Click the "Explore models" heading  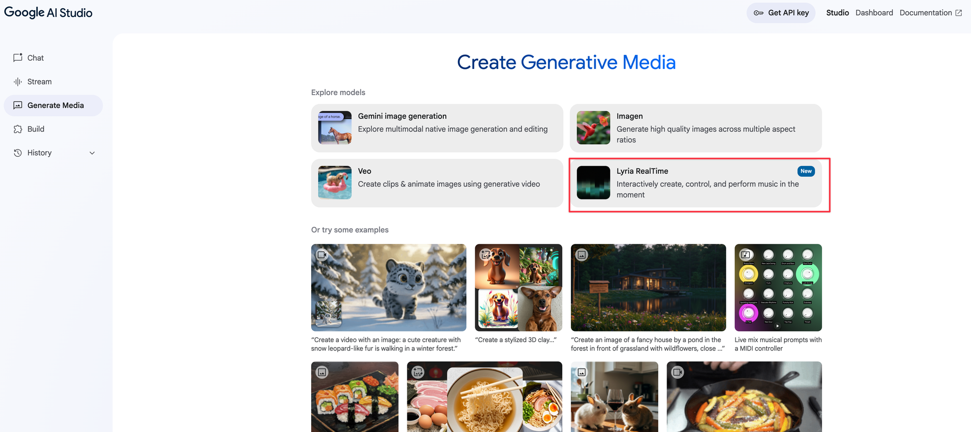338,92
